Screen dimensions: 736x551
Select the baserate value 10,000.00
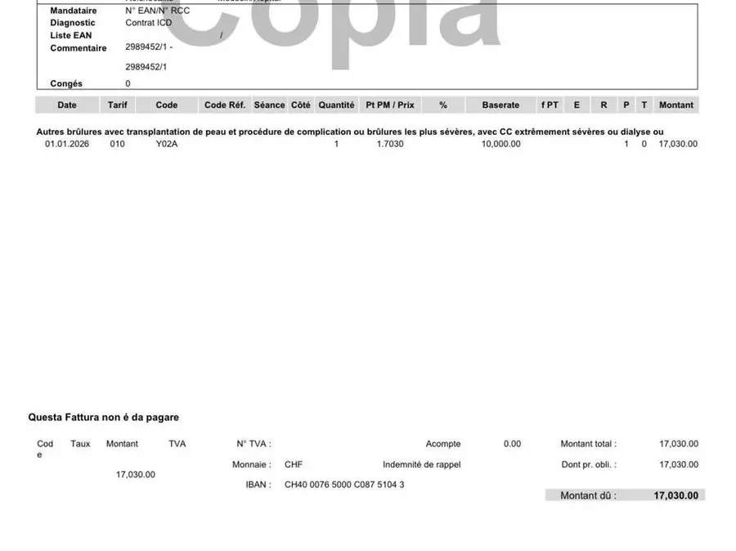(x=500, y=144)
